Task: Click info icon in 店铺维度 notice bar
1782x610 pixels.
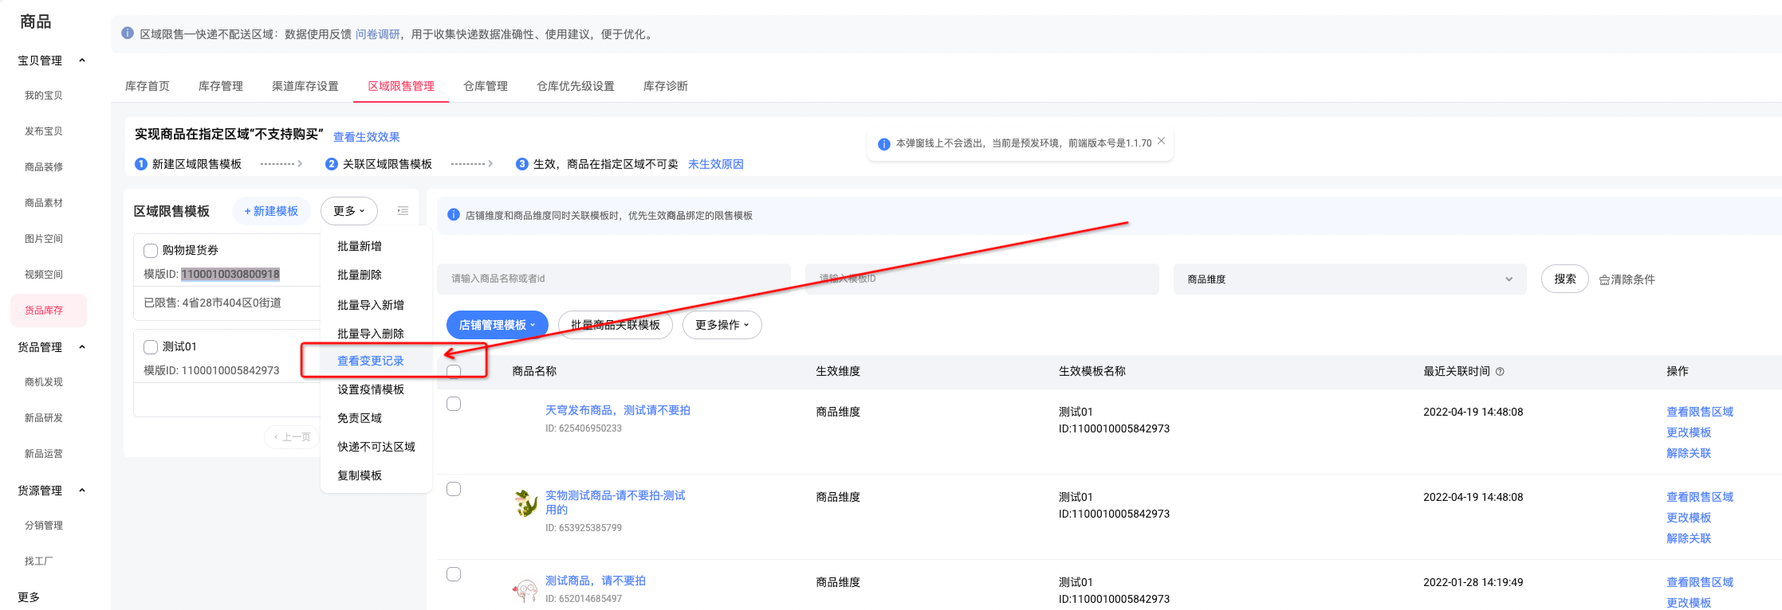Action: pos(454,215)
